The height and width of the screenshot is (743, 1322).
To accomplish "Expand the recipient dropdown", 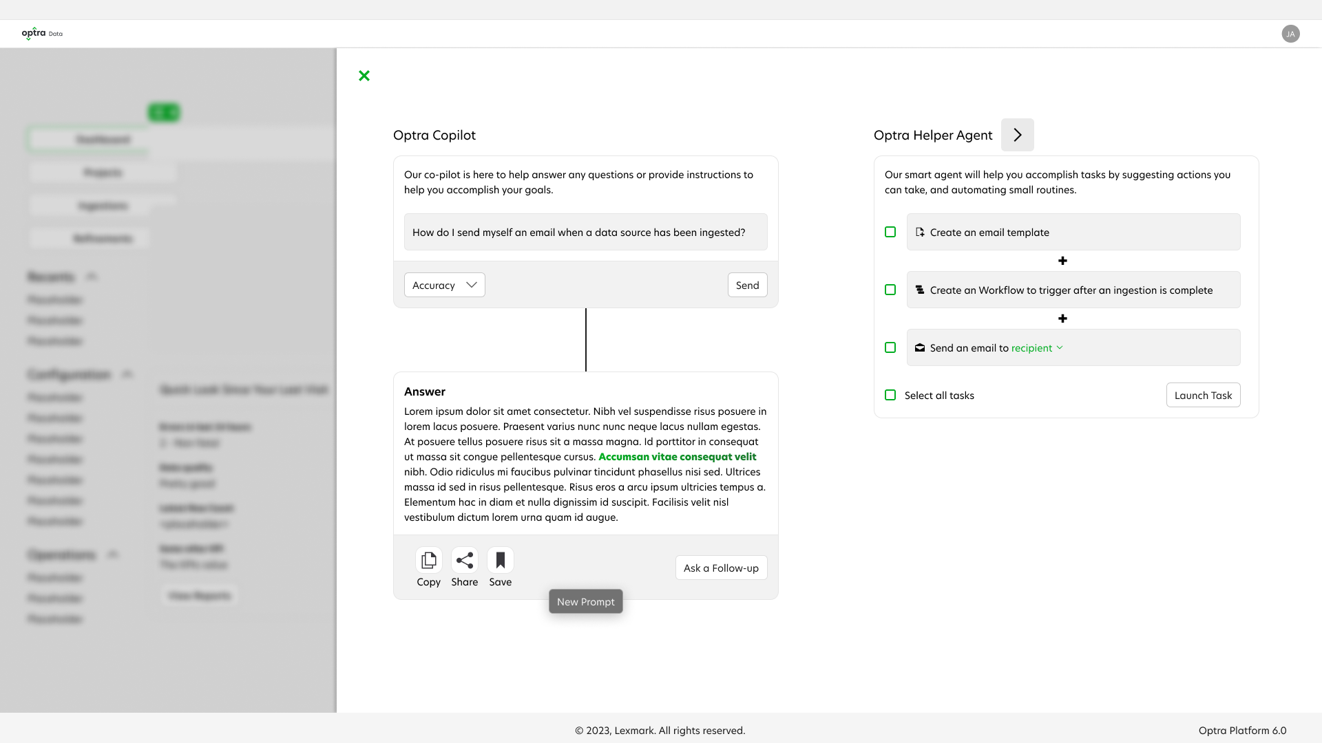I will tap(1037, 348).
